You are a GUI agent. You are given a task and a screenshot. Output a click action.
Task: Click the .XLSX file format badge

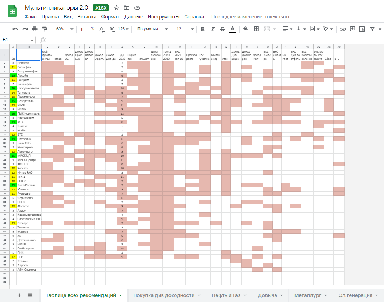tap(101, 8)
